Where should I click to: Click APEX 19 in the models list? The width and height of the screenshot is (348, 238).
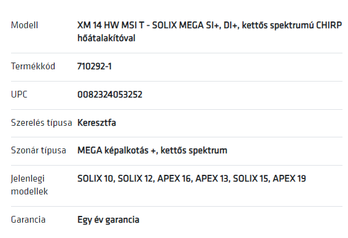click(289, 178)
